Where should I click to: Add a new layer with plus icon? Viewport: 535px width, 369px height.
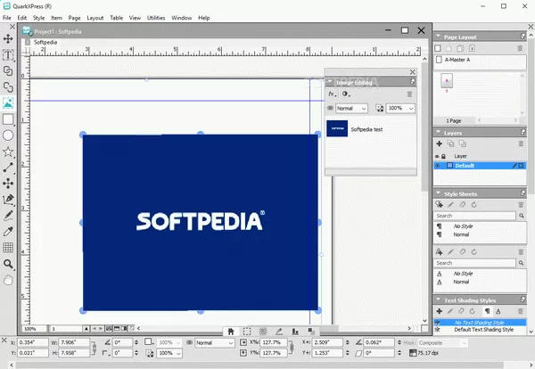[x=439, y=143]
